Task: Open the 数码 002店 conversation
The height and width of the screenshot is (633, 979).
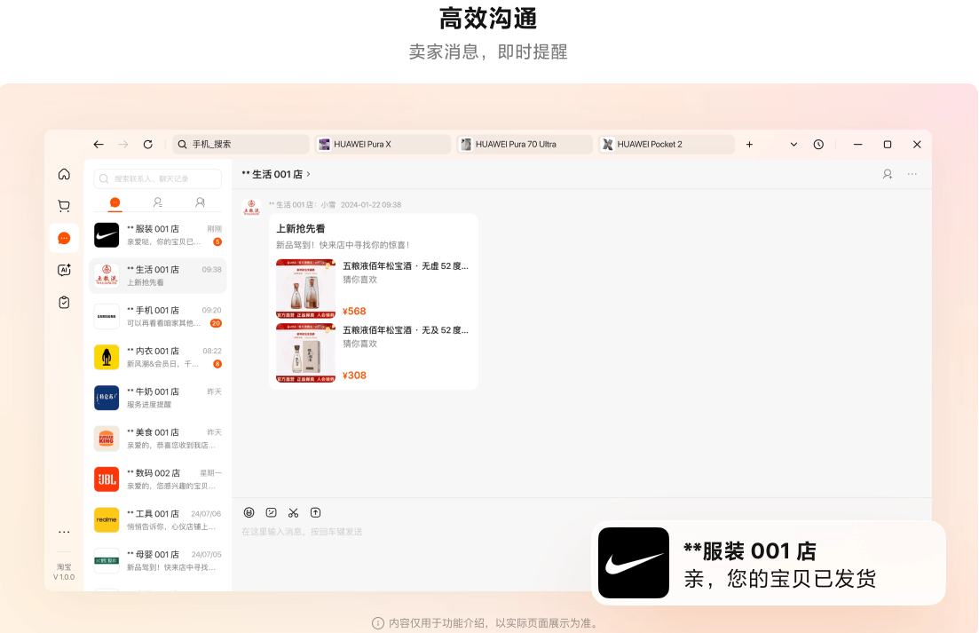Action: (x=158, y=479)
